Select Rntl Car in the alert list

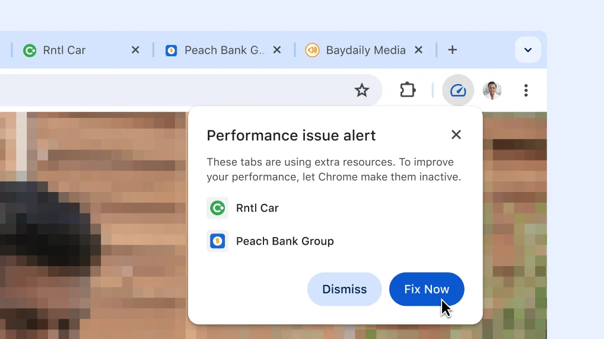[257, 208]
